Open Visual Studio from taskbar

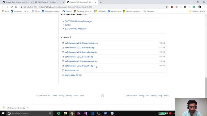[x=85, y=113]
